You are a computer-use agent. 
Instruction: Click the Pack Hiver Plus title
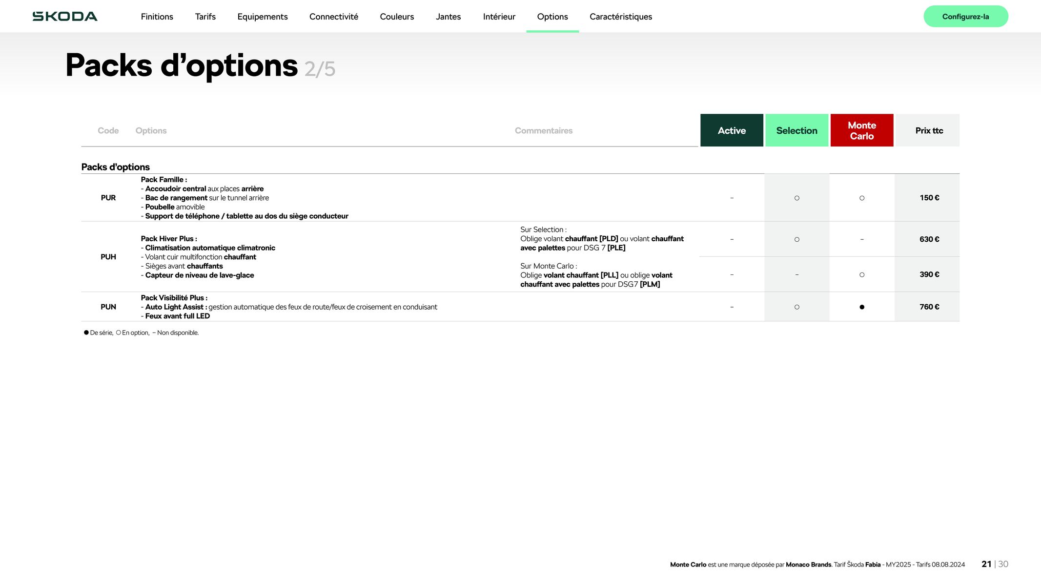(169, 239)
